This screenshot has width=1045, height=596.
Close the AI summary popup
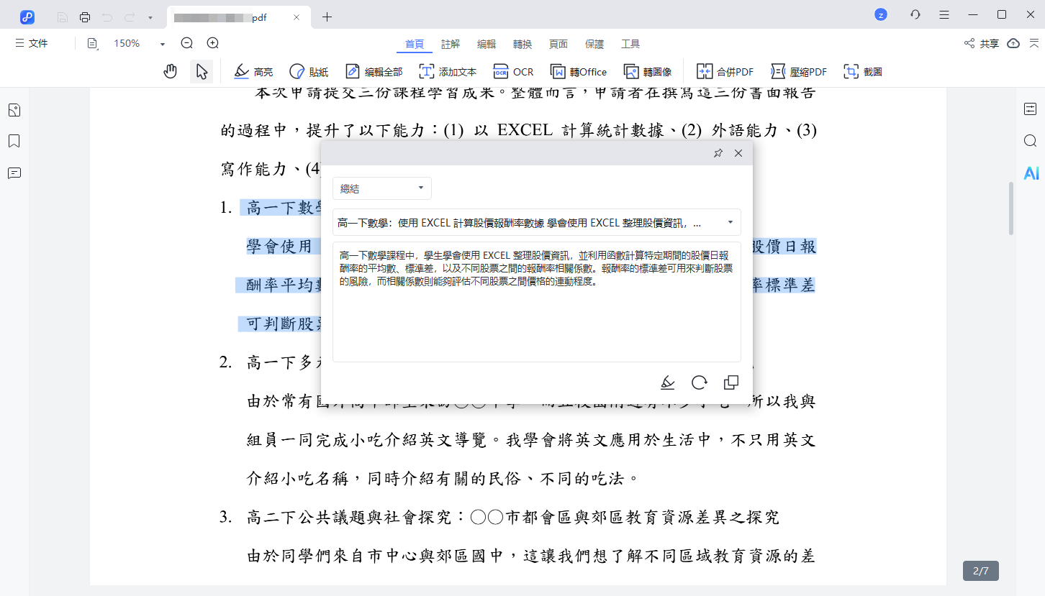pos(738,153)
